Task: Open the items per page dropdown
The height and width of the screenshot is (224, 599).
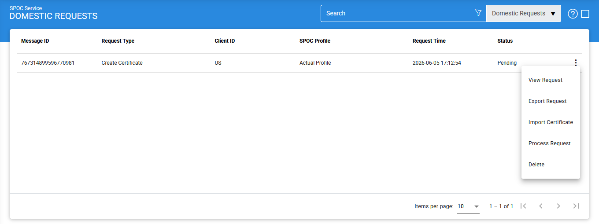Action: click(468, 206)
